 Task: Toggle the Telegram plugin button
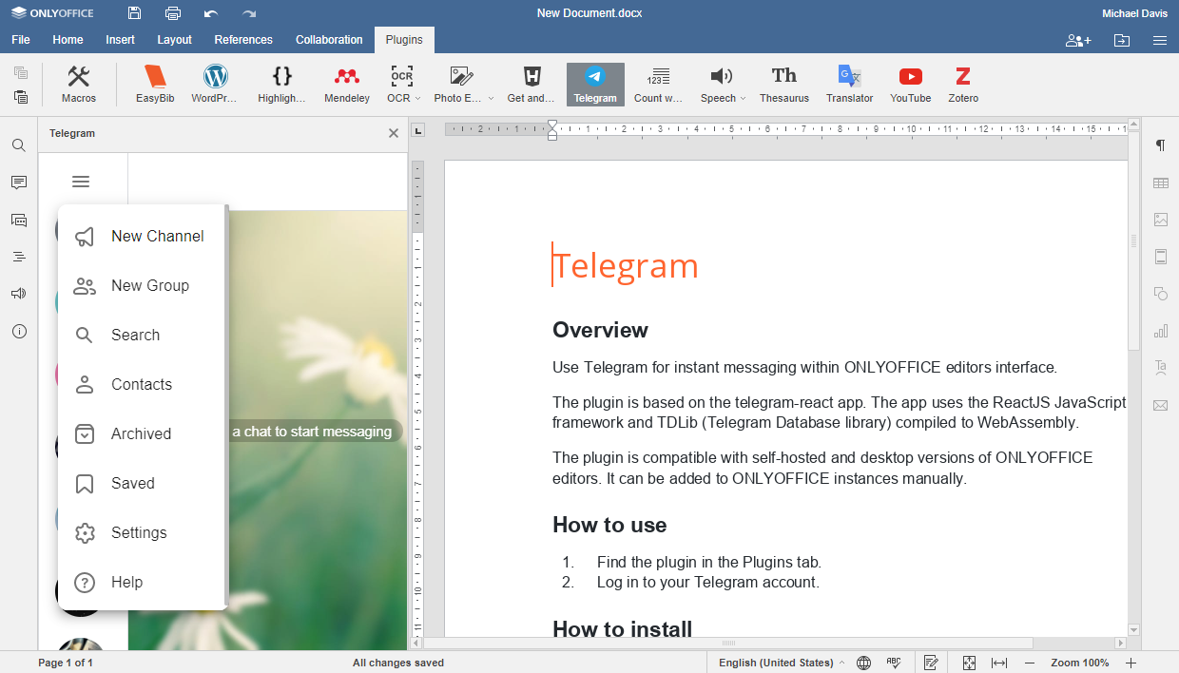[595, 85]
